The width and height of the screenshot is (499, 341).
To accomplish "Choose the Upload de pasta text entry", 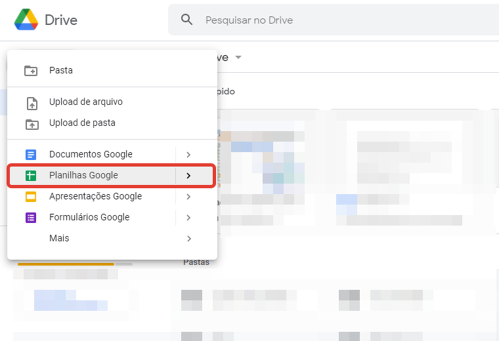I will pos(82,123).
